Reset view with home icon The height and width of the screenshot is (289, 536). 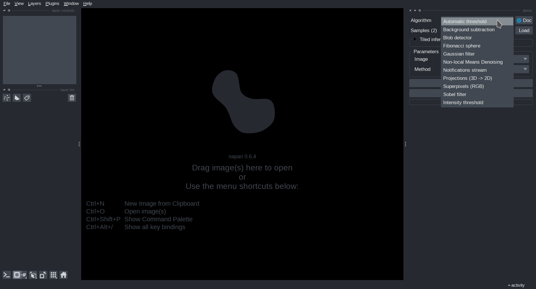click(x=64, y=275)
